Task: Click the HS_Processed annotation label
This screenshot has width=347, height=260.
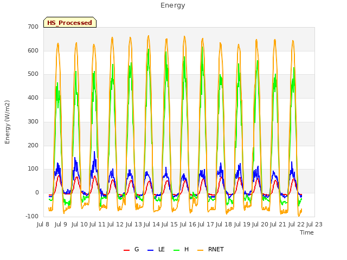Action: (70, 22)
